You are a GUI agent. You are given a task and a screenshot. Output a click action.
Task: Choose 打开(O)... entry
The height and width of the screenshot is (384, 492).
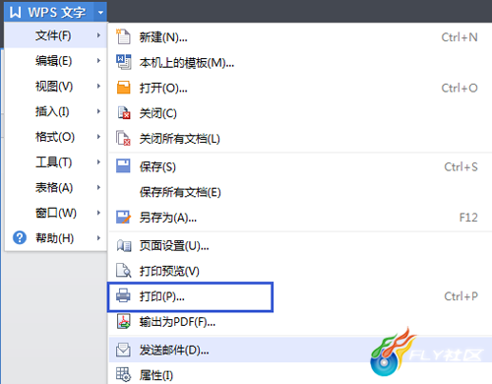pos(300,88)
